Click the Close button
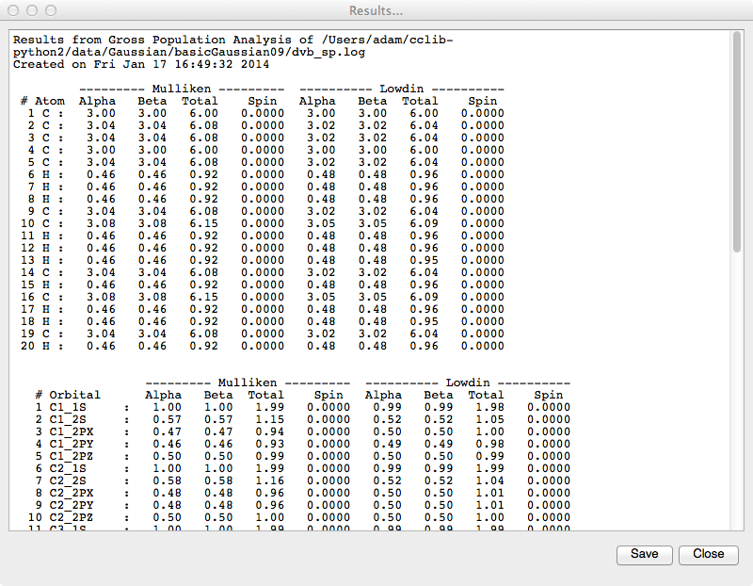This screenshot has width=753, height=586. tap(708, 554)
